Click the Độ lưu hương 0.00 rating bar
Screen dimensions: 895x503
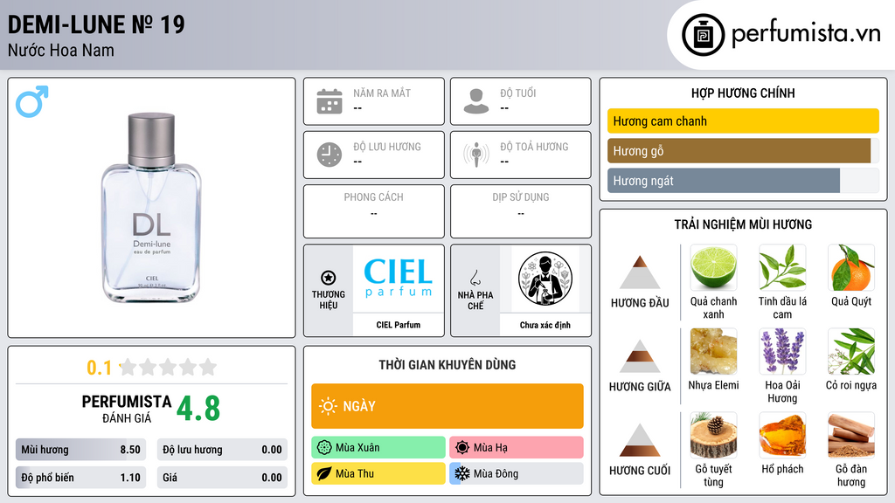click(222, 450)
